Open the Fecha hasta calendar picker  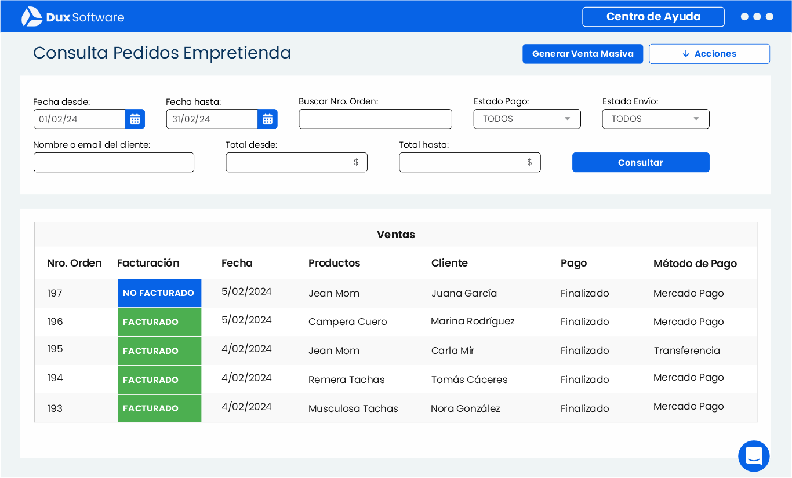point(267,119)
